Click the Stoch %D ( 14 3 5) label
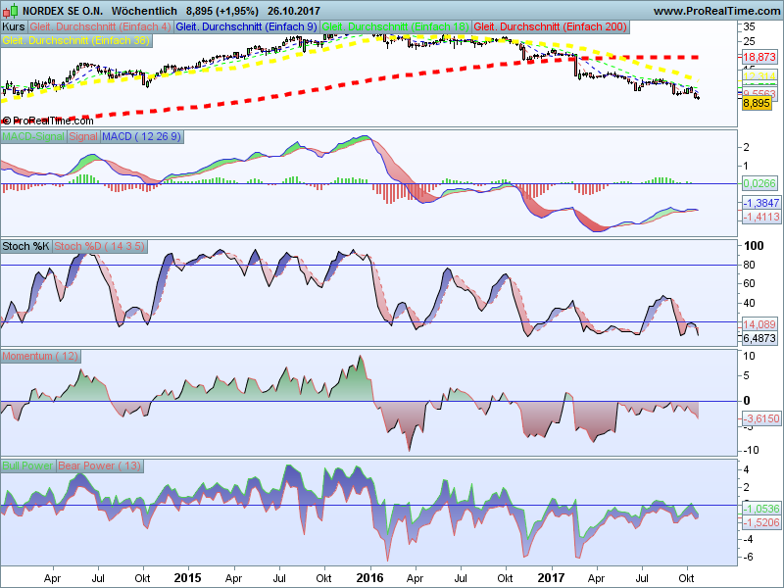 click(x=100, y=246)
